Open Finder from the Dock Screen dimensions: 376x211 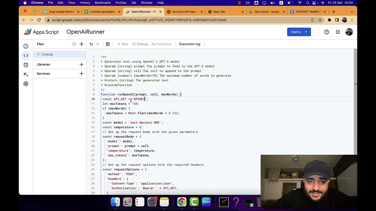[115, 202]
